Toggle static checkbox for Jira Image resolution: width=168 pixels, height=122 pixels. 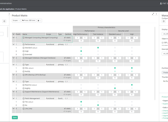click(65, 109)
